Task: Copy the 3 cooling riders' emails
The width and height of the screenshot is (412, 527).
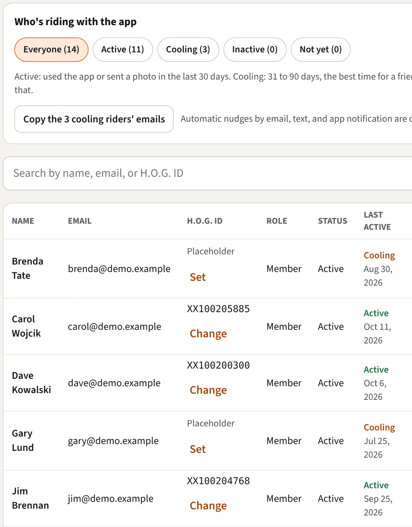Action: point(94,119)
